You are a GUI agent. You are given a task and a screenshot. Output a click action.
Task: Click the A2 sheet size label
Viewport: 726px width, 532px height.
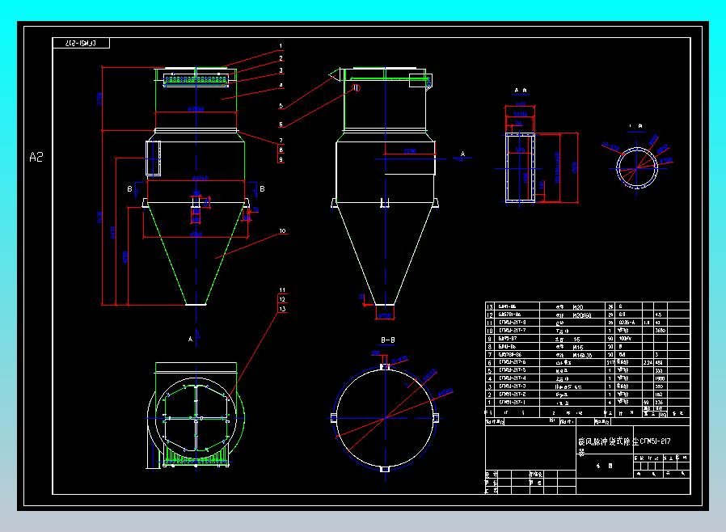[x=36, y=157]
